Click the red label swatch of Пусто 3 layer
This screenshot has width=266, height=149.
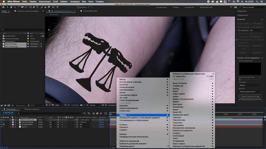coord(13,127)
